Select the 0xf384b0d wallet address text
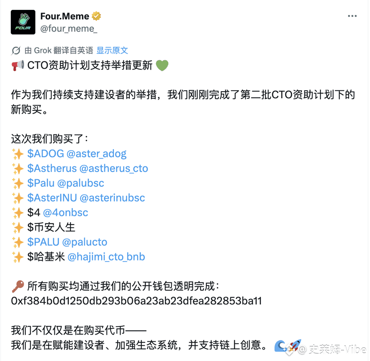The image size is (370, 361). click(x=137, y=301)
